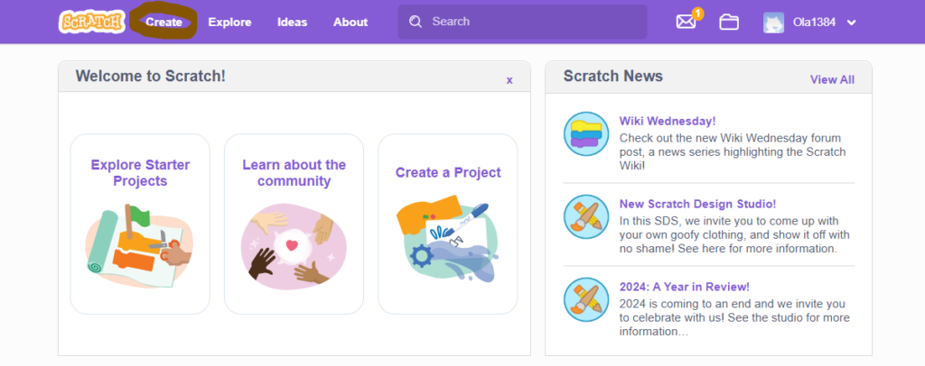Viewport: 925px width, 366px height.
Task: Click View All in Scratch News
Action: (832, 79)
